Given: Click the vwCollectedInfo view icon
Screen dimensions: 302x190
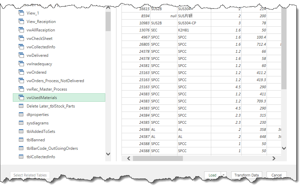Looking at the screenshot, I should 21,47.
